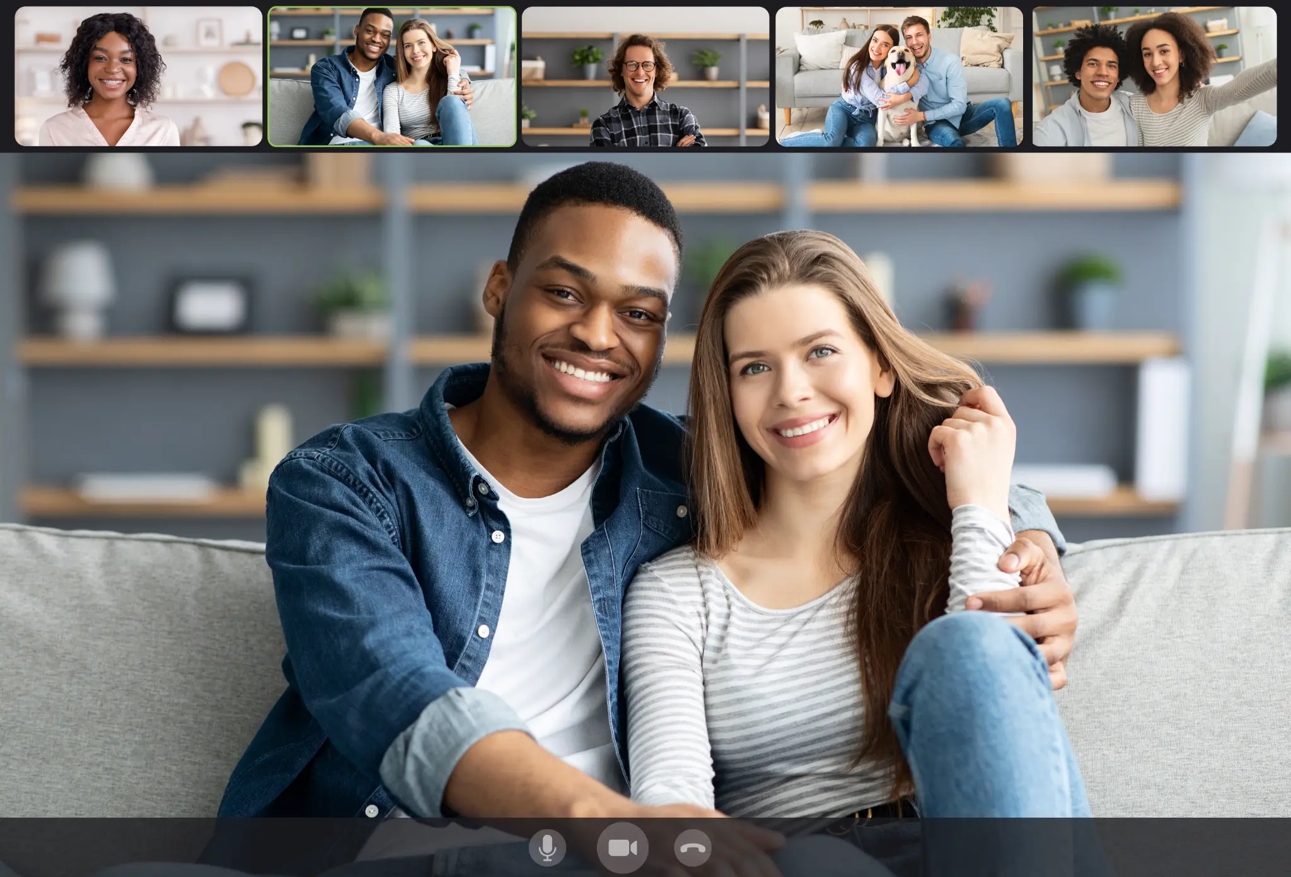Turn off the video camera icon

tap(622, 847)
